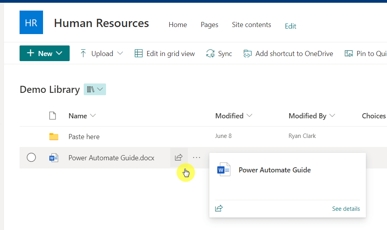Click the Word icon in the hover card
387x230 pixels.
coord(224,170)
